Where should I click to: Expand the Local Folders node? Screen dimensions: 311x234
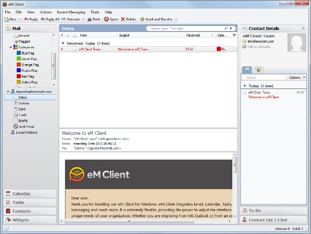8,132
